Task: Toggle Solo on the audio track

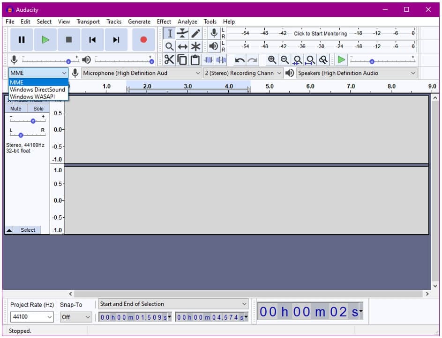Action: (x=38, y=109)
